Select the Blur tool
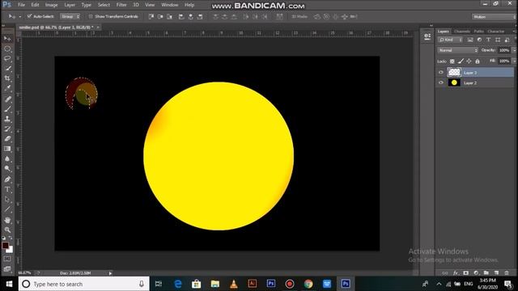 pos(7,158)
